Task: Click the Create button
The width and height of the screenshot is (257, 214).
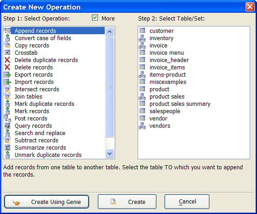Action: coord(127,202)
